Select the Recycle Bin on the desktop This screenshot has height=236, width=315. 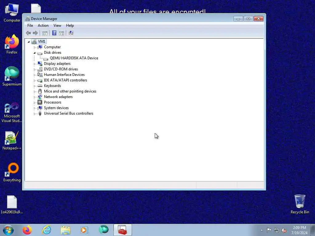[300, 204]
